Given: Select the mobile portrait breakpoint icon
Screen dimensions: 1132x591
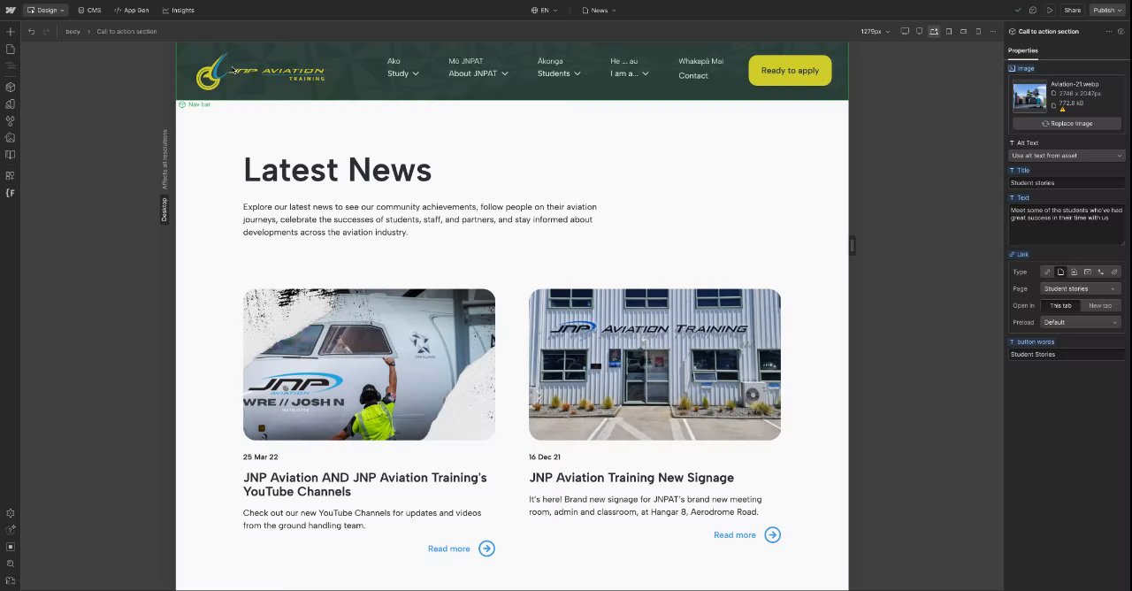Looking at the screenshot, I should [x=978, y=32].
